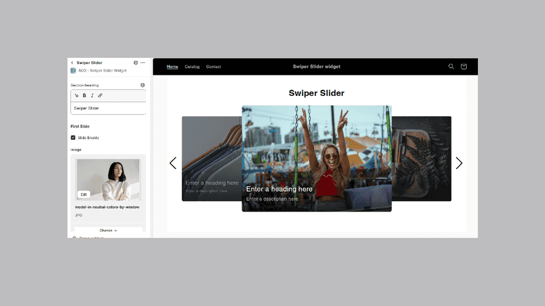The width and height of the screenshot is (545, 306).
Task: Show the previous slide with the left arrow
Action: [173, 163]
